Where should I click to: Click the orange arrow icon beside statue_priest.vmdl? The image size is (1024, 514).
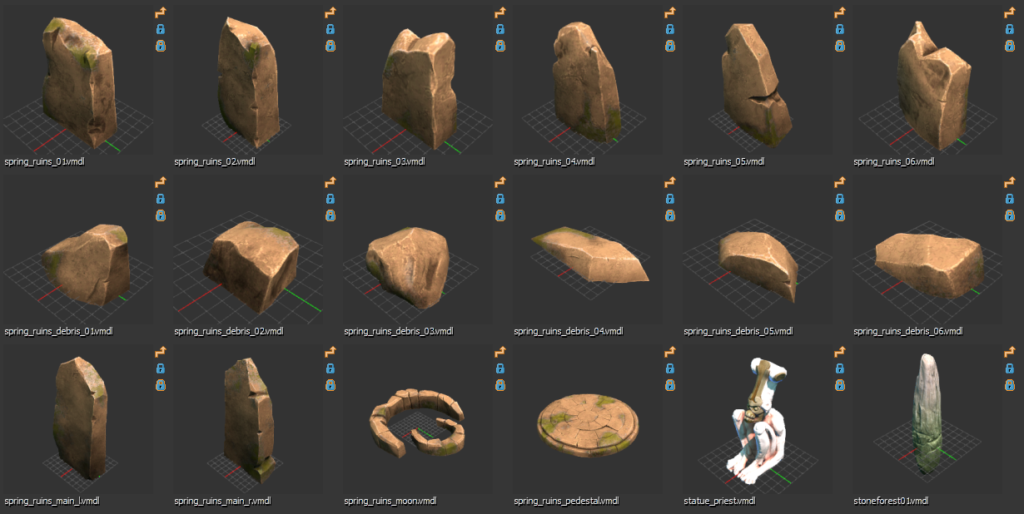pyautogui.click(x=840, y=353)
